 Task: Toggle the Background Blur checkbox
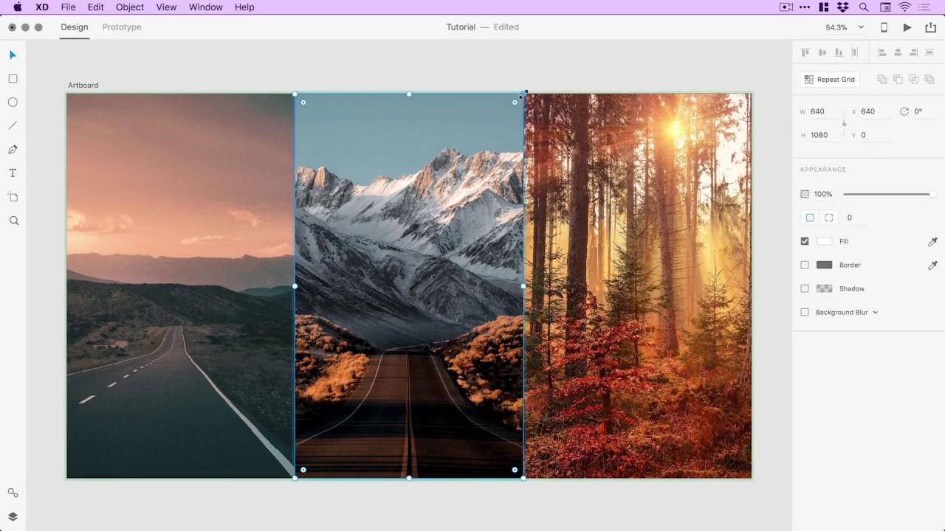point(805,313)
